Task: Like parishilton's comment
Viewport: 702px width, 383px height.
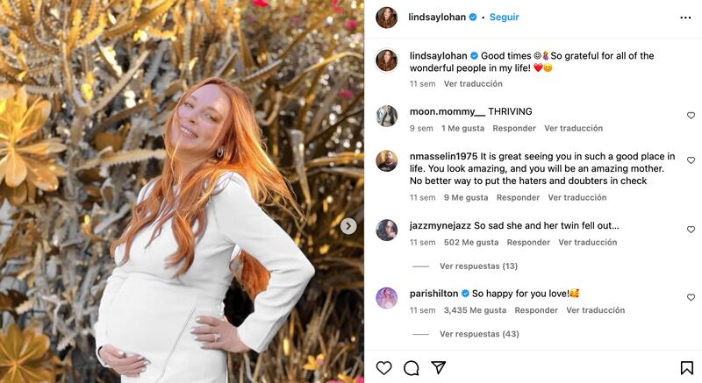Action: pyautogui.click(x=691, y=298)
